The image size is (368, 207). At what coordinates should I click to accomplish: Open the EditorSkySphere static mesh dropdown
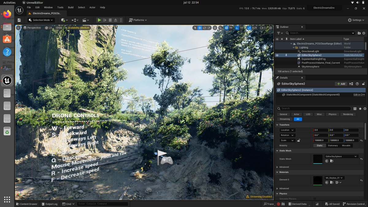pyautogui.click(x=341, y=156)
